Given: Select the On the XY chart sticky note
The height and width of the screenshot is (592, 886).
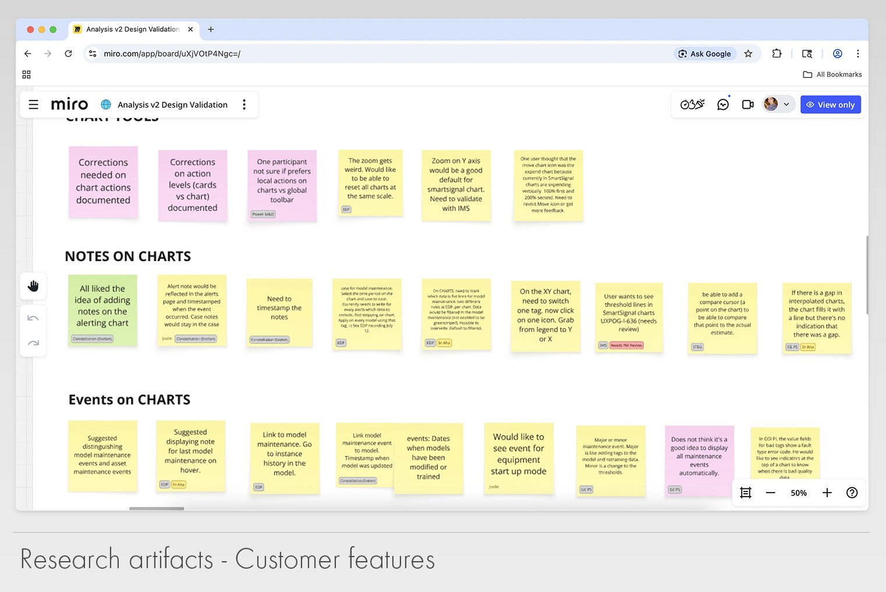Looking at the screenshot, I should 545,316.
